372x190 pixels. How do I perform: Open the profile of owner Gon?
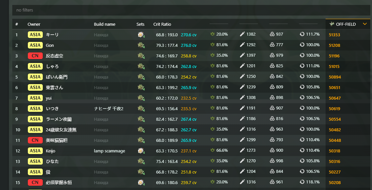[50, 45]
